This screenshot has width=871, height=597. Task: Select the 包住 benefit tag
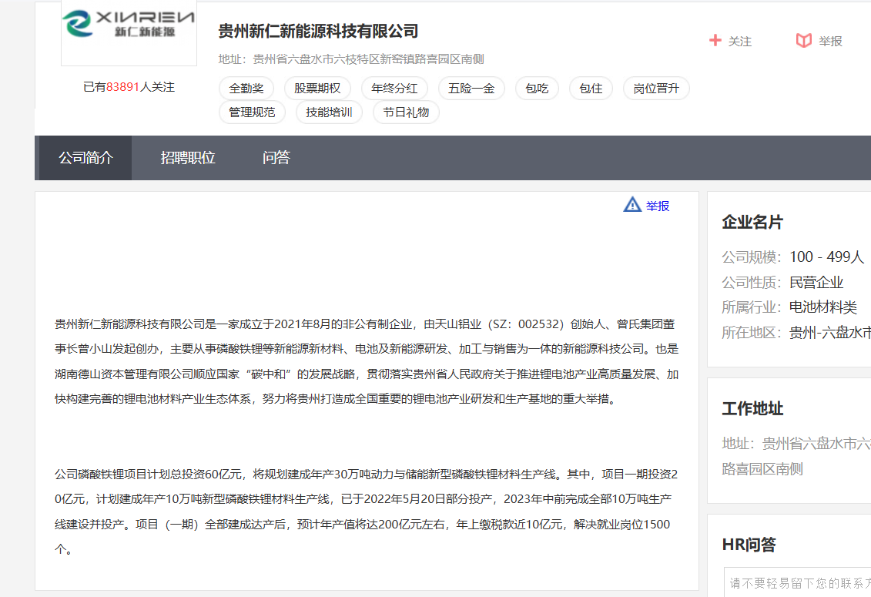[591, 89]
